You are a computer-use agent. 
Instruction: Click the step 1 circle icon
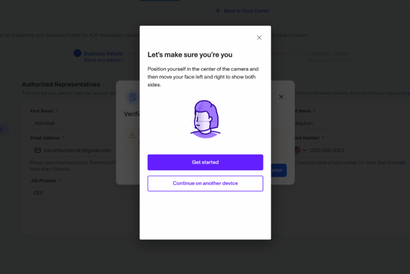[77, 53]
